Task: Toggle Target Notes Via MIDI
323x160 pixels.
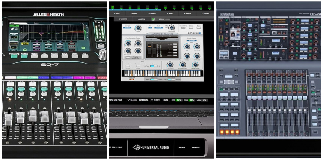Action: 138,66
